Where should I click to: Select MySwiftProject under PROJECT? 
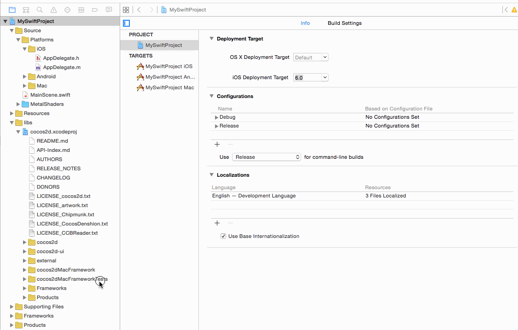coord(160,45)
